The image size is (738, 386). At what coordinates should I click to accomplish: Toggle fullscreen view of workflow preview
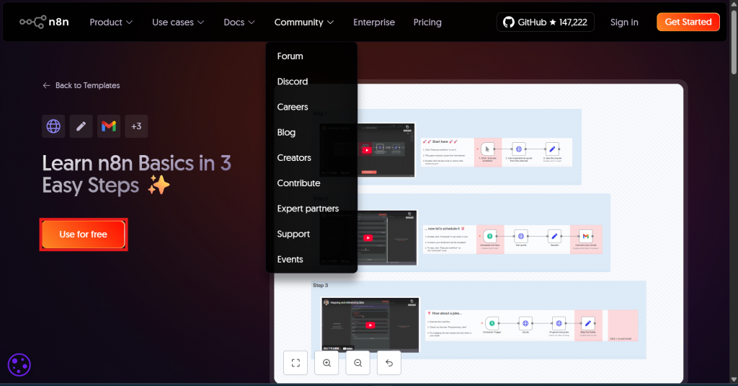coord(295,363)
